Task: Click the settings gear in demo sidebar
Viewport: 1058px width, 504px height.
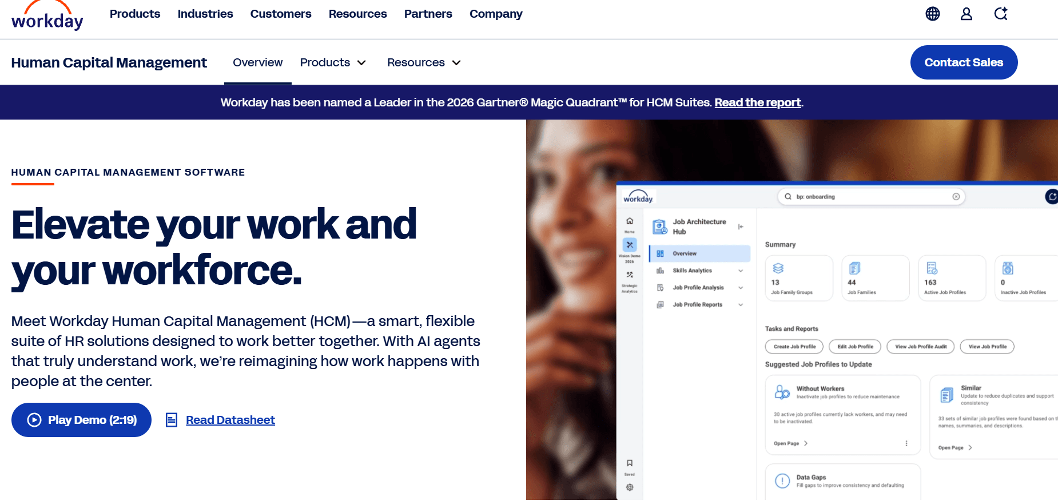Action: point(630,487)
